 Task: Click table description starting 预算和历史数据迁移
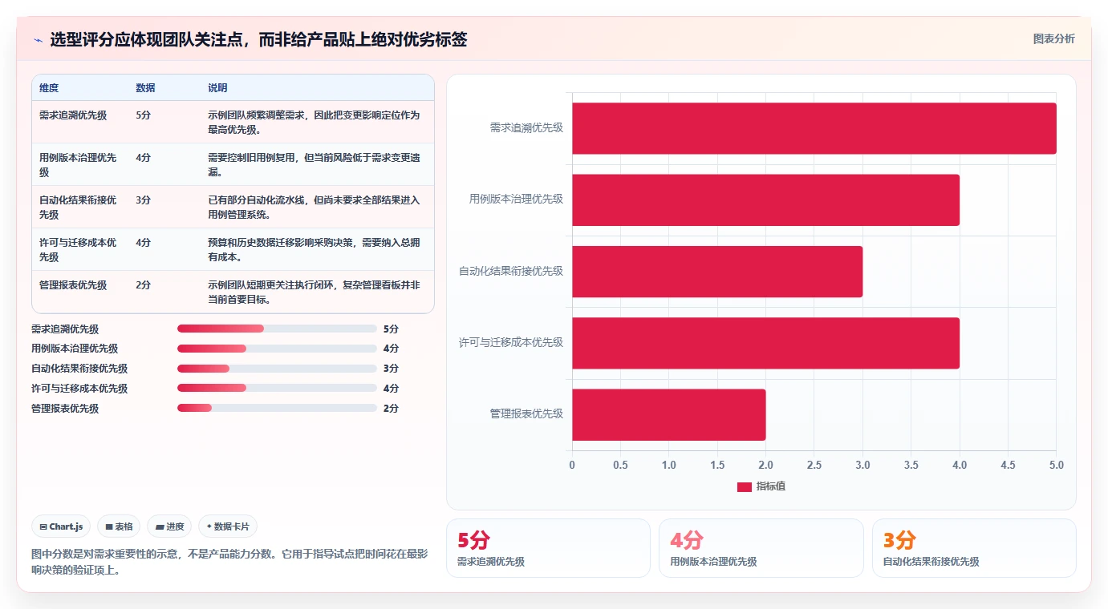coord(314,249)
